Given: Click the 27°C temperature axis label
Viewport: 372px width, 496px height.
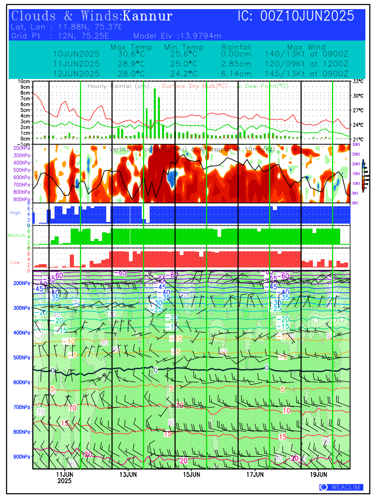Looking at the screenshot, I should click(358, 110).
